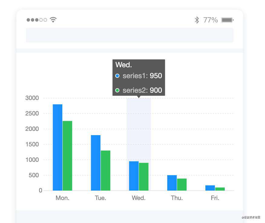
Task: Click the 77% battery percentage text
Action: tap(211, 20)
